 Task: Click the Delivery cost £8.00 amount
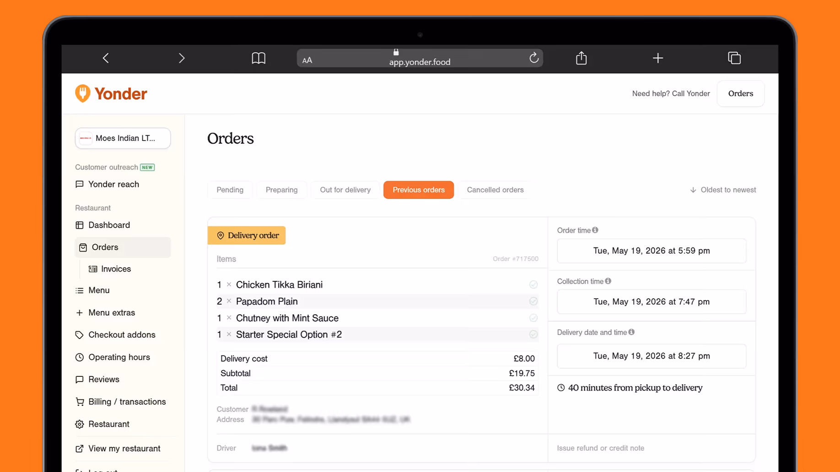[524, 359]
